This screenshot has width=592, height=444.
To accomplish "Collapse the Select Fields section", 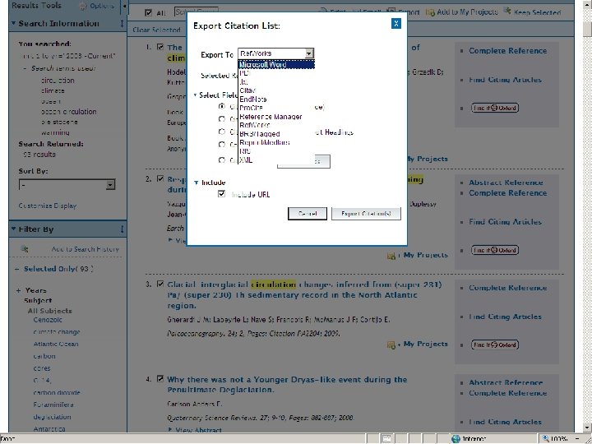I will 195,95.
